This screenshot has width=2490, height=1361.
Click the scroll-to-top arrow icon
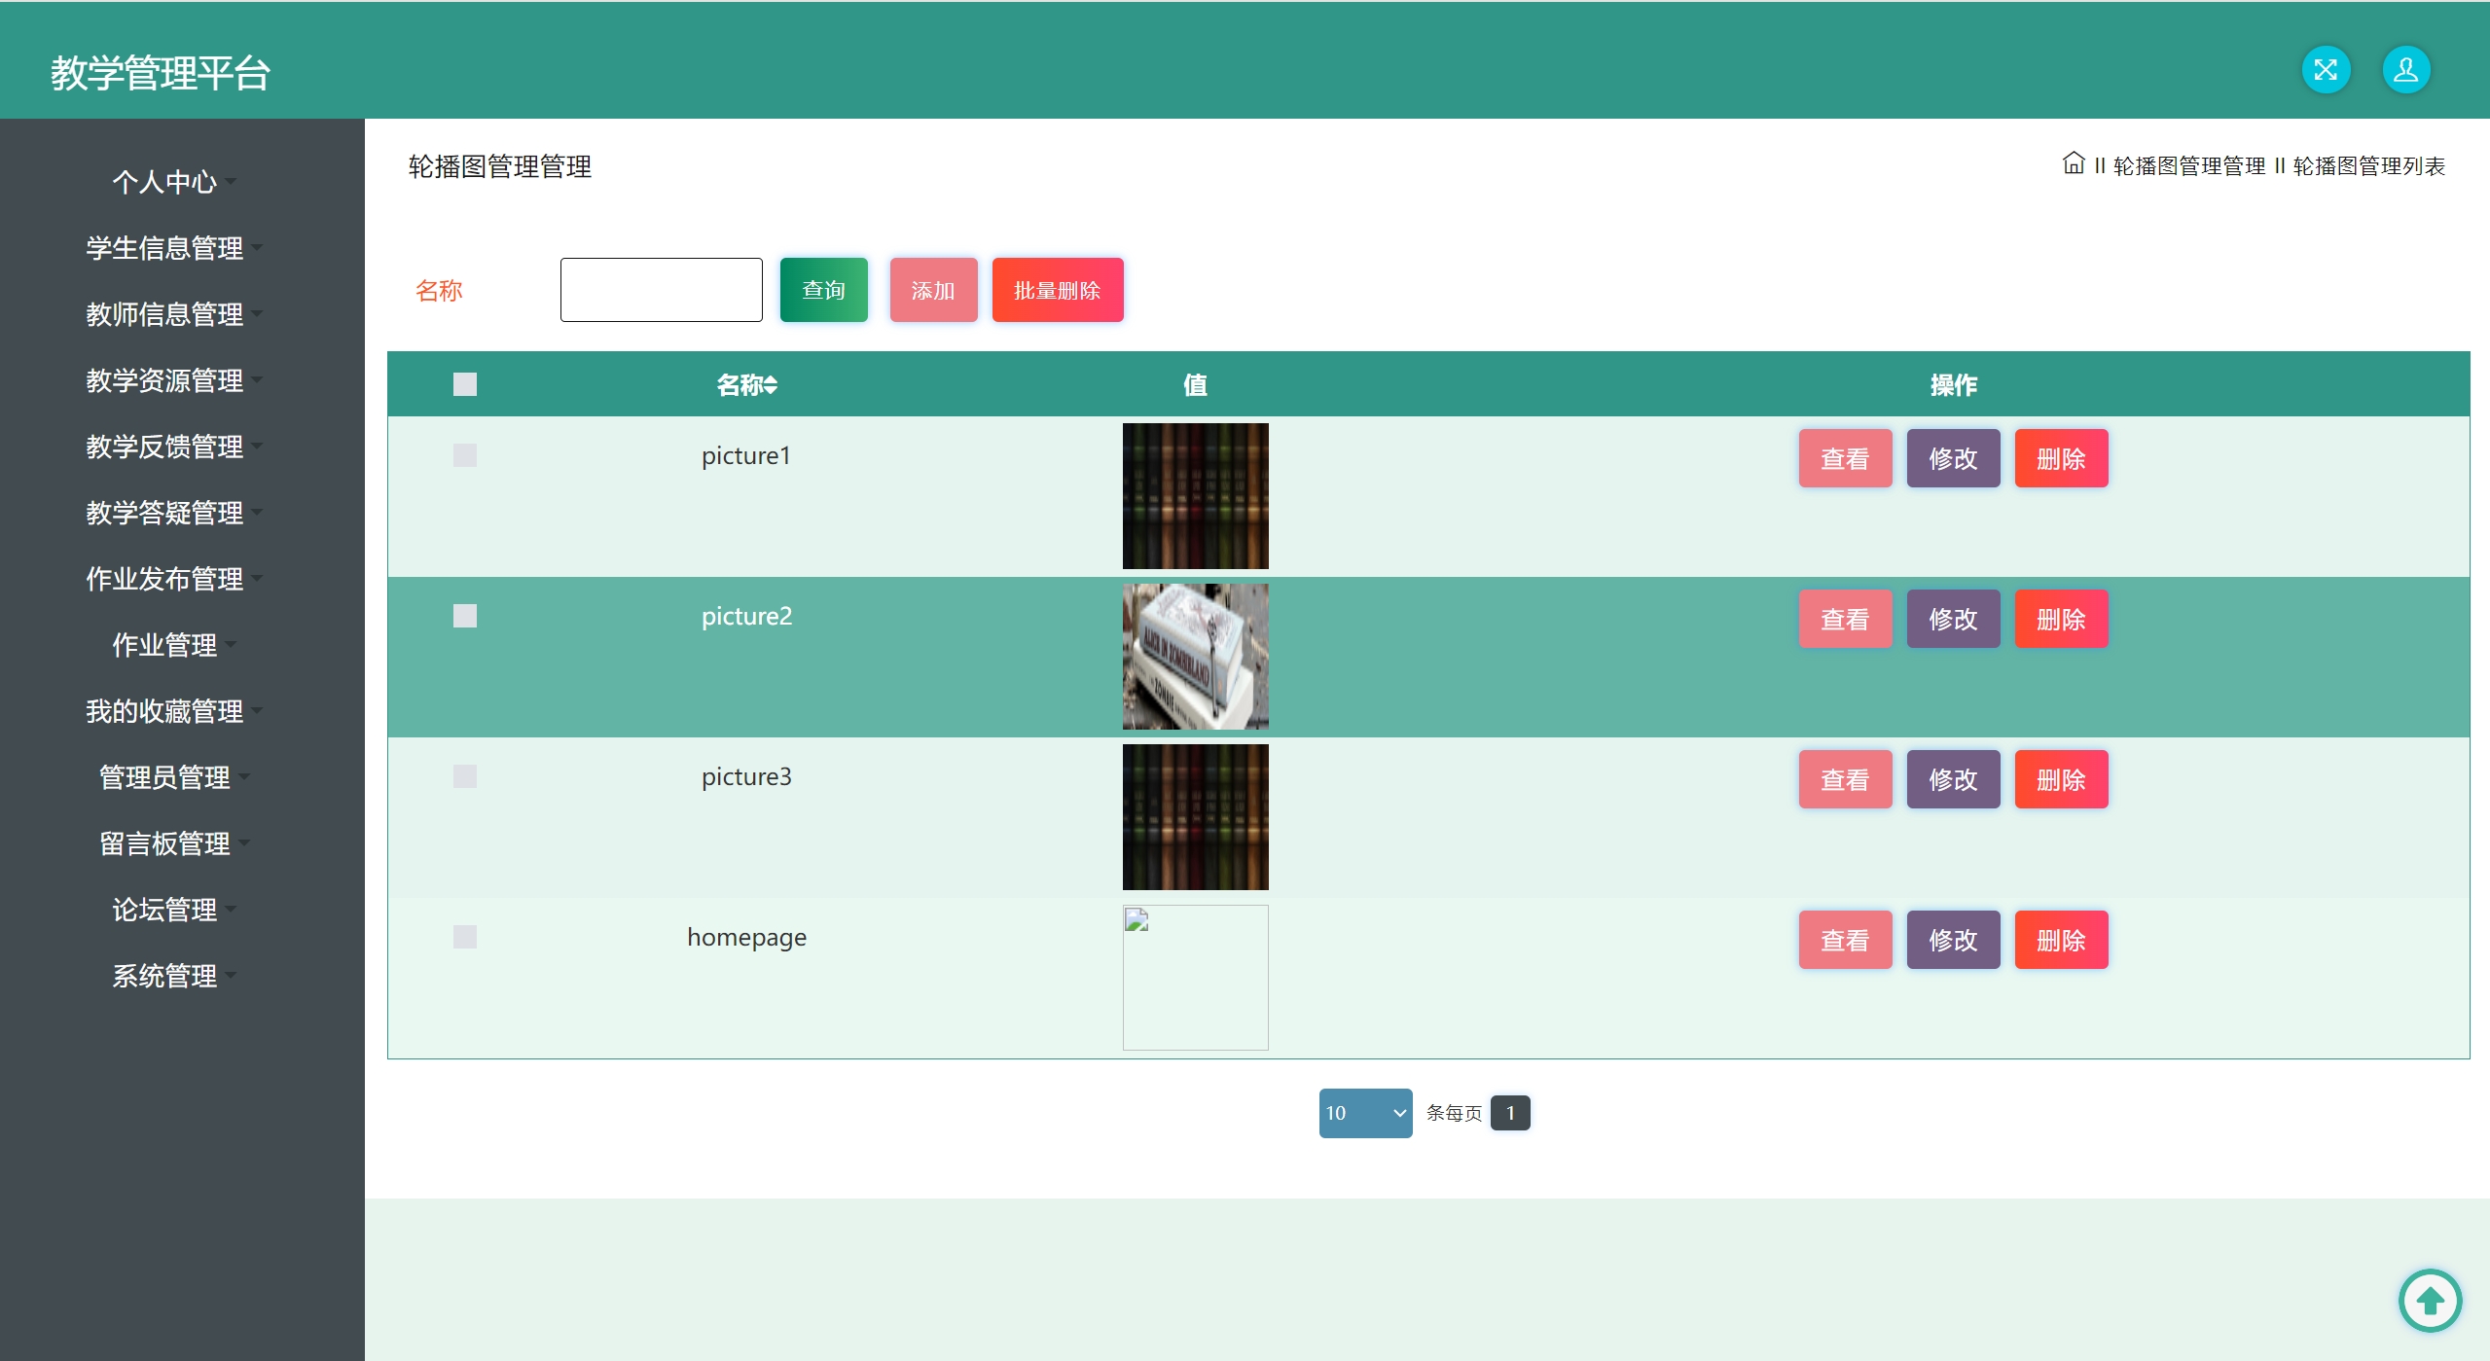click(2430, 1300)
